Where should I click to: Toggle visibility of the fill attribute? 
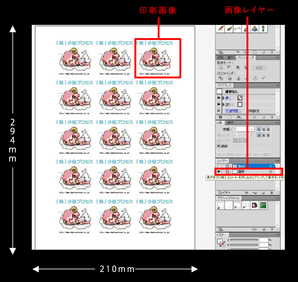click(x=219, y=104)
